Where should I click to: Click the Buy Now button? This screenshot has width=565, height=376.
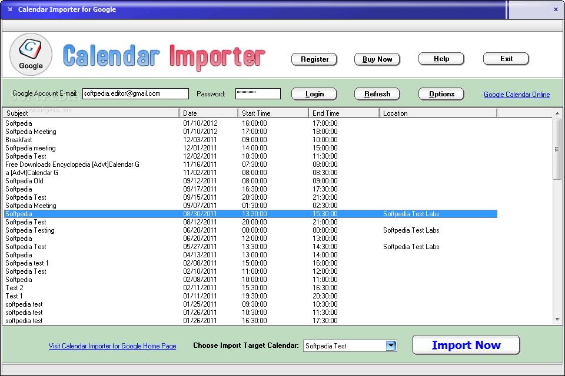377,59
